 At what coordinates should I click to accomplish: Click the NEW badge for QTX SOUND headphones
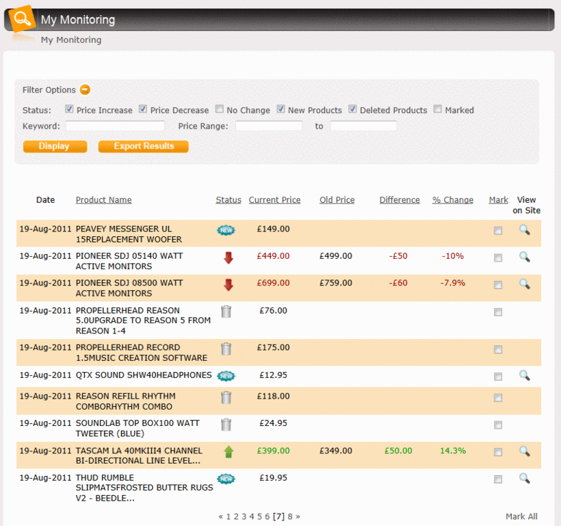coord(226,376)
